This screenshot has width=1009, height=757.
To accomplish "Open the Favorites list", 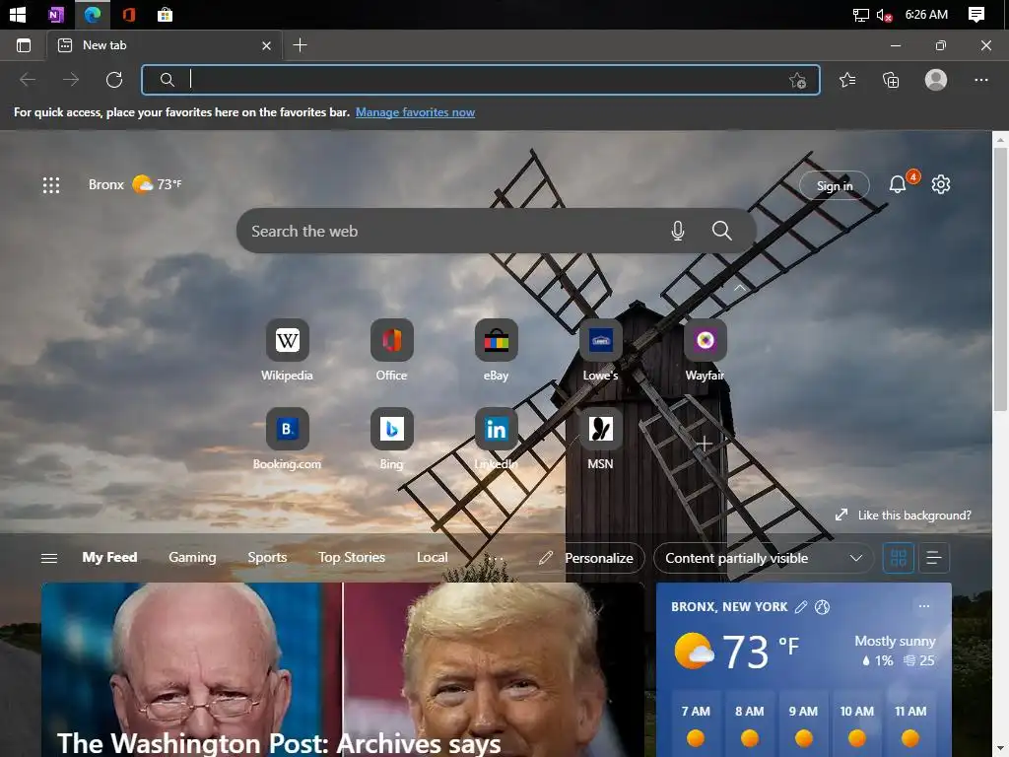I will pyautogui.click(x=847, y=80).
